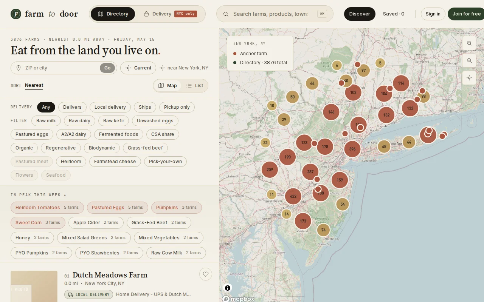Change the Nearest sort option

pyautogui.click(x=34, y=85)
